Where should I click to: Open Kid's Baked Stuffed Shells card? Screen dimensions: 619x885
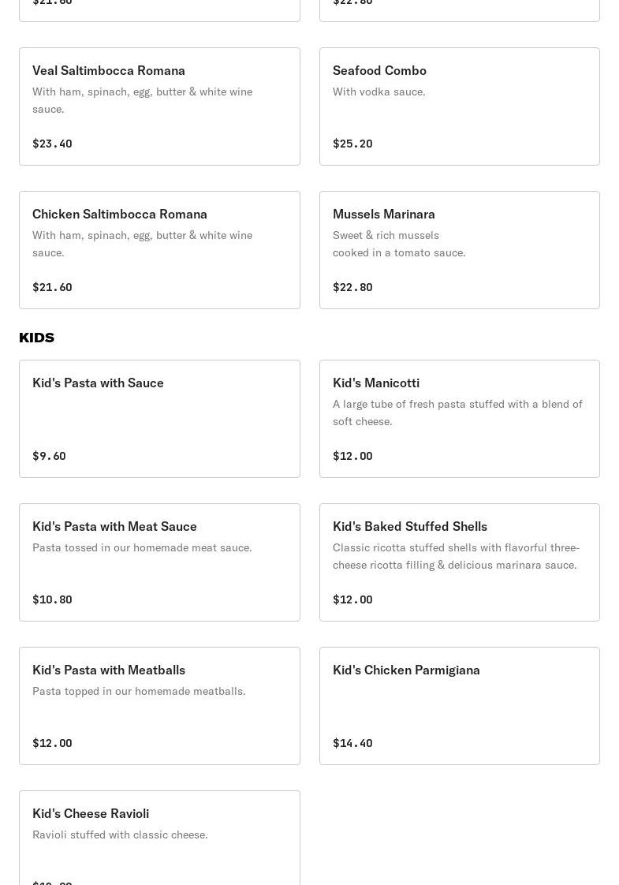pos(459,562)
